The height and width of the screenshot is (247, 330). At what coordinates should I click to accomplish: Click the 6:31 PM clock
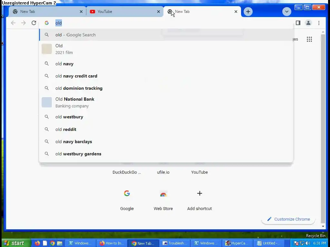point(319,243)
